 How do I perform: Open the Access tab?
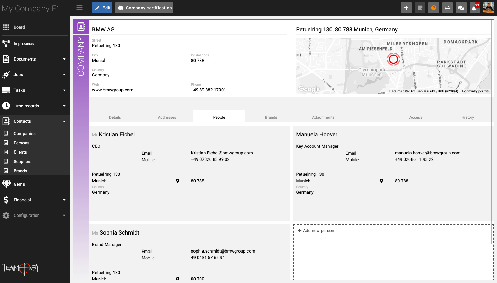coord(416,117)
